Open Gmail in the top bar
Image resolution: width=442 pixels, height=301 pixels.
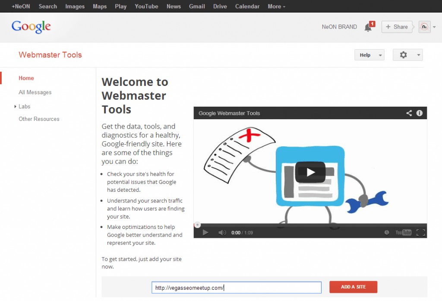point(197,6)
